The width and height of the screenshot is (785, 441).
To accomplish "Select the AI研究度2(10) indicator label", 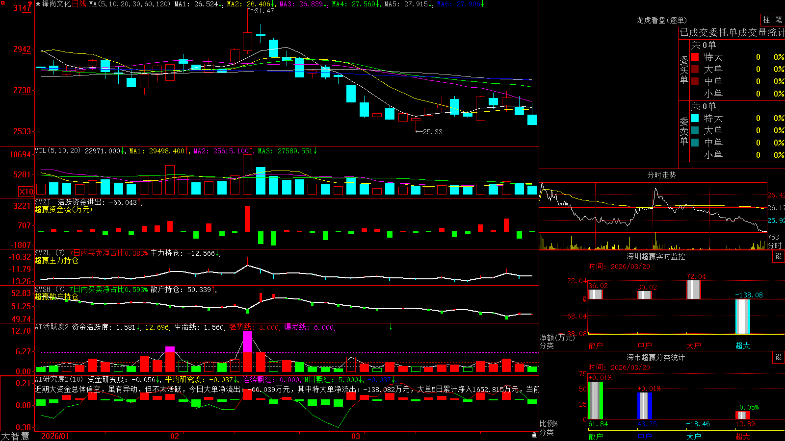I will click(59, 379).
